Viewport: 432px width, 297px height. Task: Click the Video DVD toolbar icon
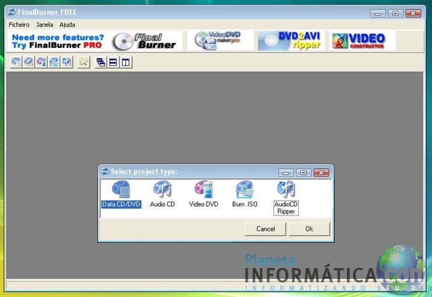[41, 62]
